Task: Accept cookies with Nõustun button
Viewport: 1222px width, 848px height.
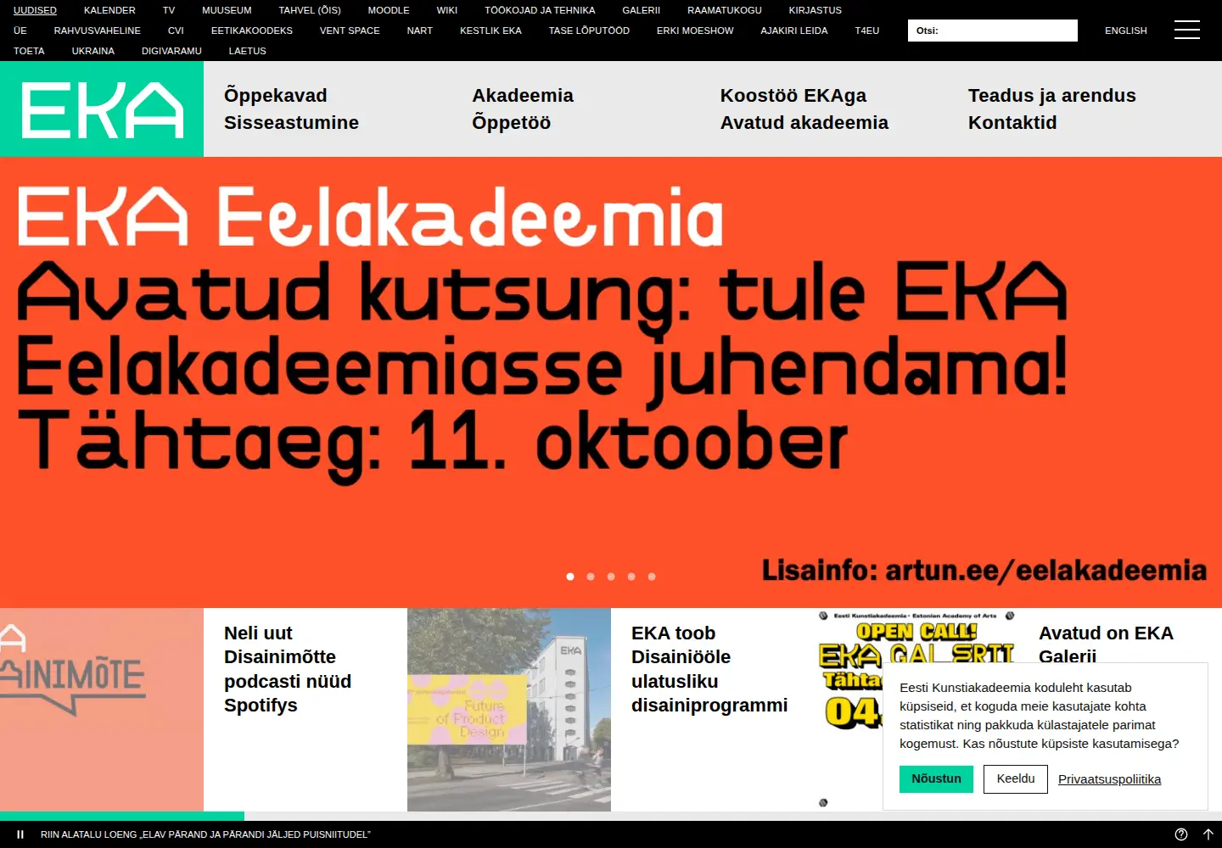Action: [936, 778]
